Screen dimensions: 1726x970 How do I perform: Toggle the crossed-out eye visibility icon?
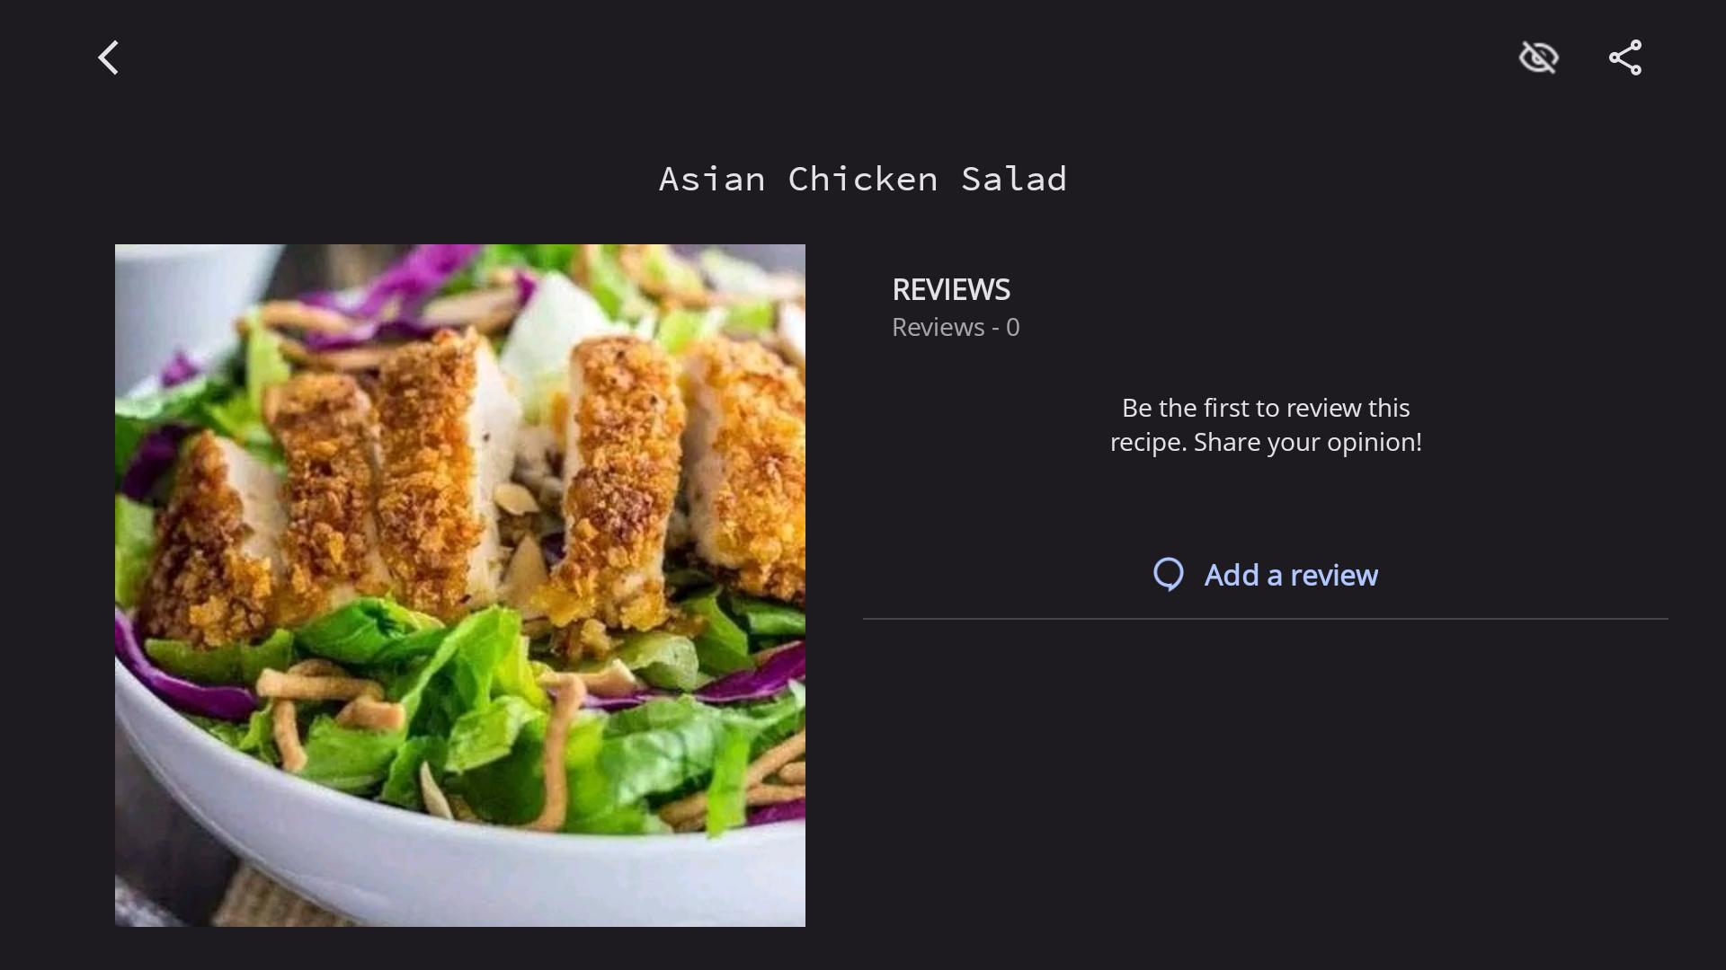[x=1538, y=57]
